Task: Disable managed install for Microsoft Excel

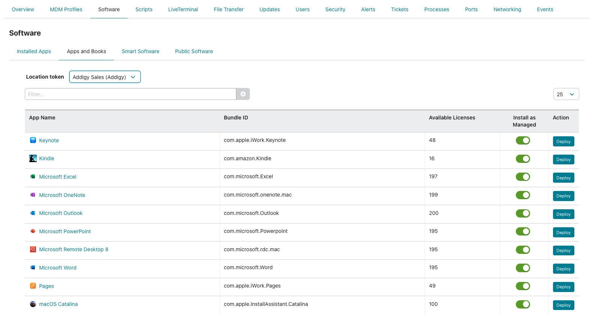Action: pos(523,177)
